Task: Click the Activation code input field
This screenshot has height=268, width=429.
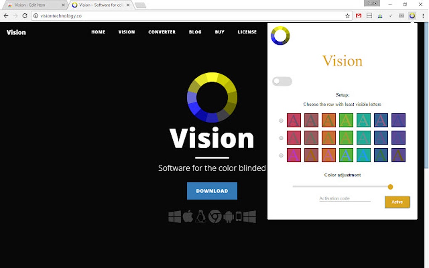Action: pos(345,199)
